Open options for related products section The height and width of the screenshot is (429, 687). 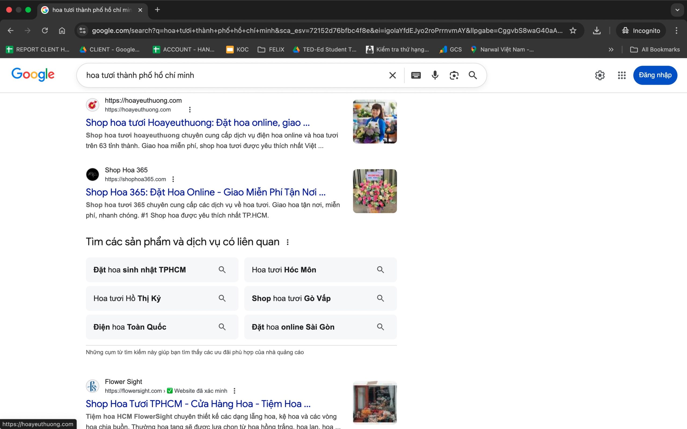click(288, 242)
